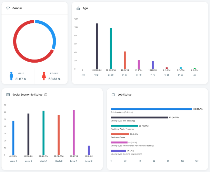Click the '38 (12.7%)' job value label
210x172 pixels.
144,126
